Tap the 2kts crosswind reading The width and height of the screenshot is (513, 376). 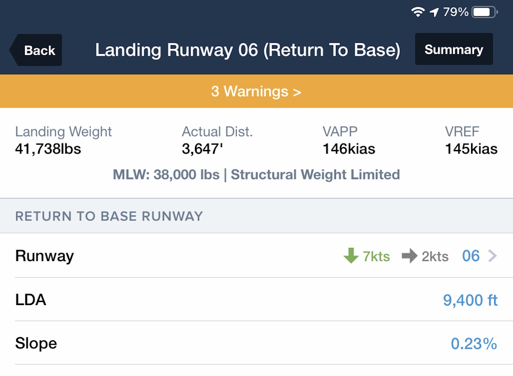pos(435,257)
